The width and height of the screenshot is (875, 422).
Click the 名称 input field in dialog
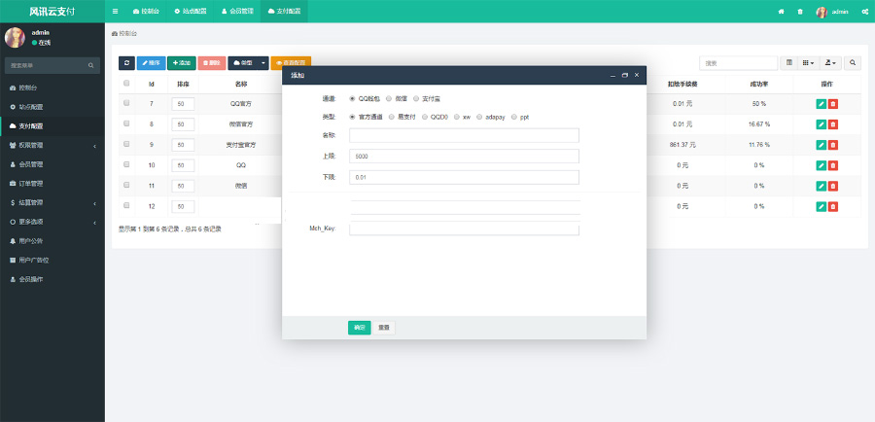point(464,135)
